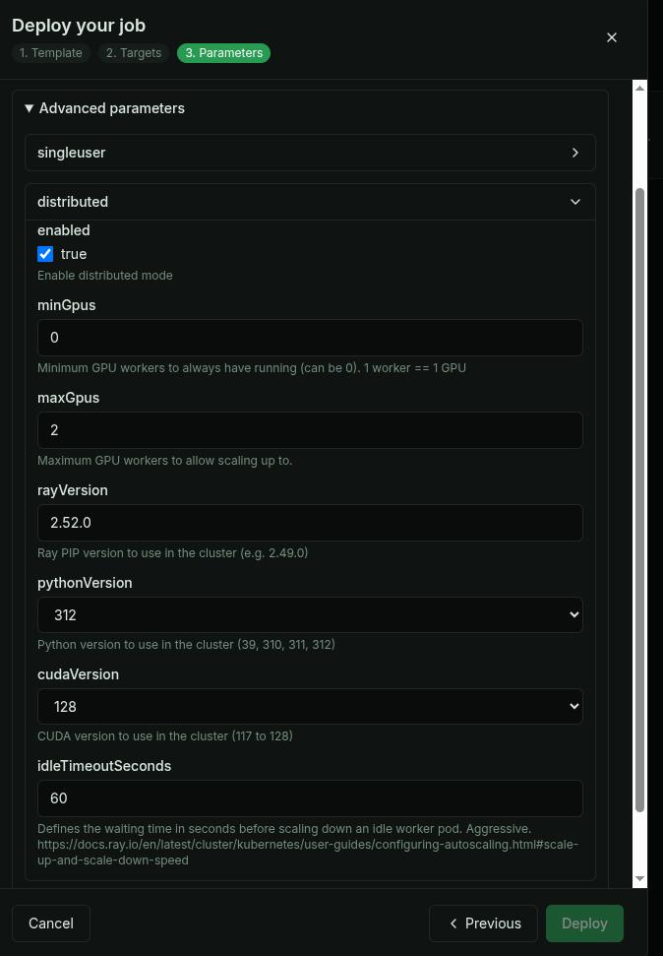The width and height of the screenshot is (663, 956).
Task: Select the rayVersion value 2.52.0
Action: 310,523
